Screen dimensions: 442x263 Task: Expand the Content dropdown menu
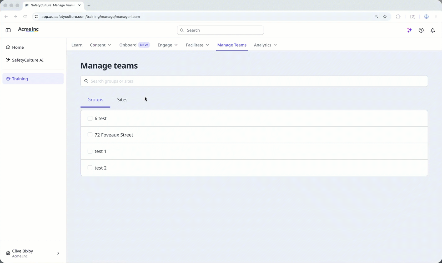[x=101, y=45]
